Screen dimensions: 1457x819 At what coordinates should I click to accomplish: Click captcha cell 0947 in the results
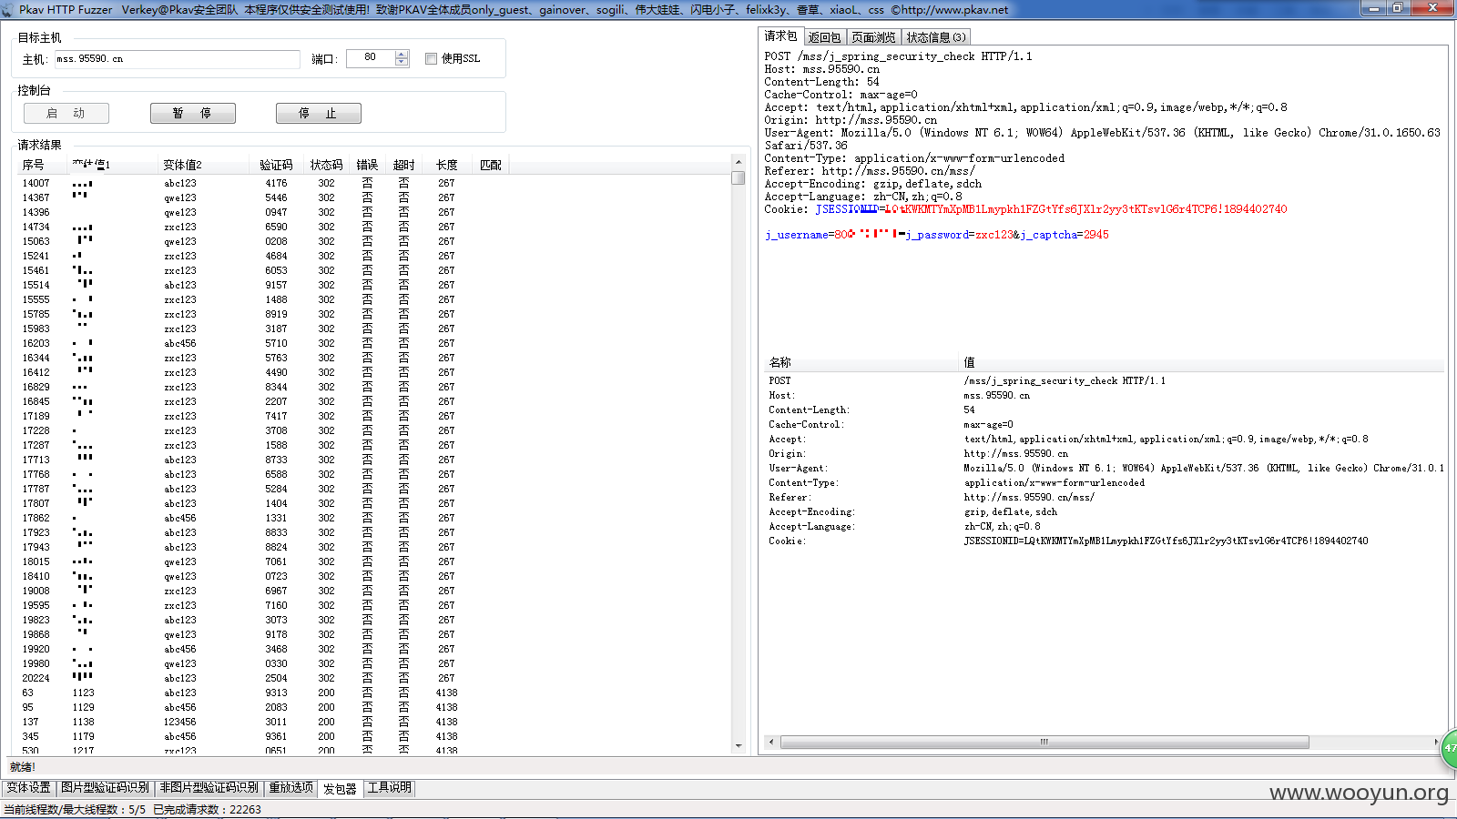coord(276,212)
